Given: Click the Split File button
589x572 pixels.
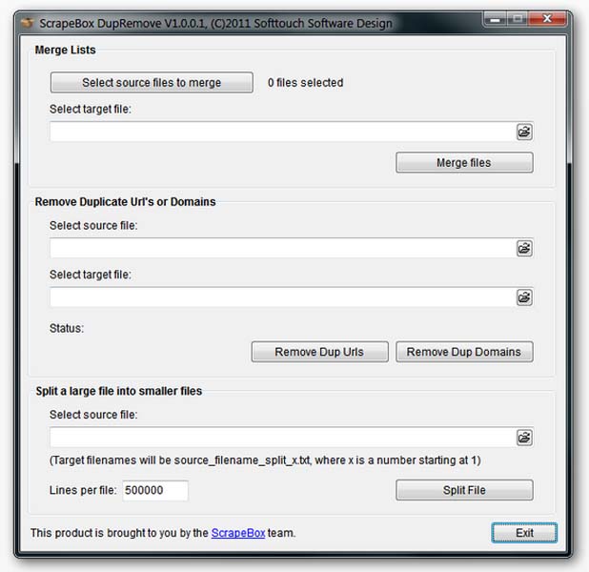Looking at the screenshot, I should [464, 490].
